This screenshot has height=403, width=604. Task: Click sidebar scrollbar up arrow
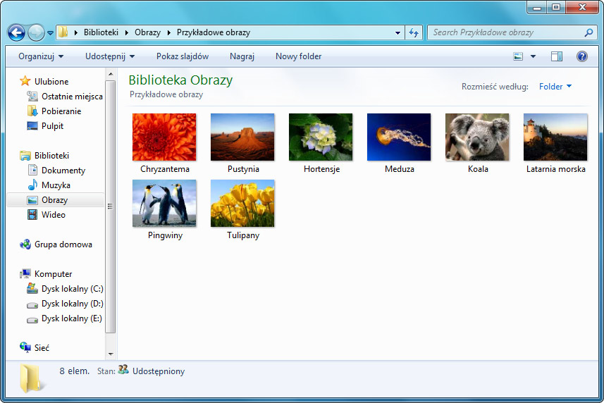point(111,74)
